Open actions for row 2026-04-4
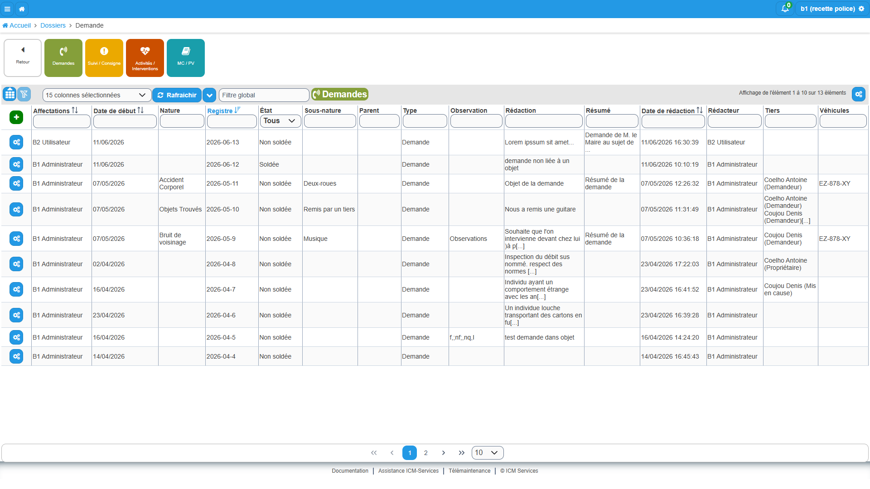Image resolution: width=870 pixels, height=489 pixels. pyautogui.click(x=16, y=356)
